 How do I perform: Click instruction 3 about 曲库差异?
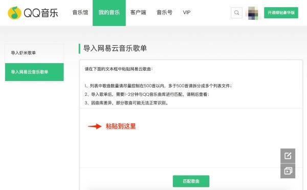tap(126, 103)
